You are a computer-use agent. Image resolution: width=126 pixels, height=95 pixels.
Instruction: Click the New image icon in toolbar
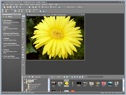pyautogui.click(x=4, y=7)
